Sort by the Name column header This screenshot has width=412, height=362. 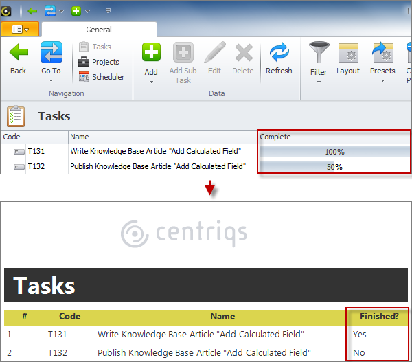[162, 137]
